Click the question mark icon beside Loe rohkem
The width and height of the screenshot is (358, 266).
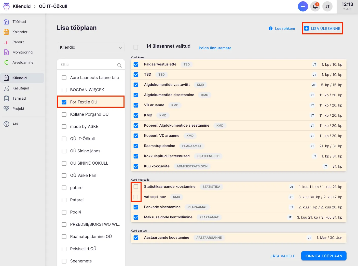pyautogui.click(x=270, y=29)
